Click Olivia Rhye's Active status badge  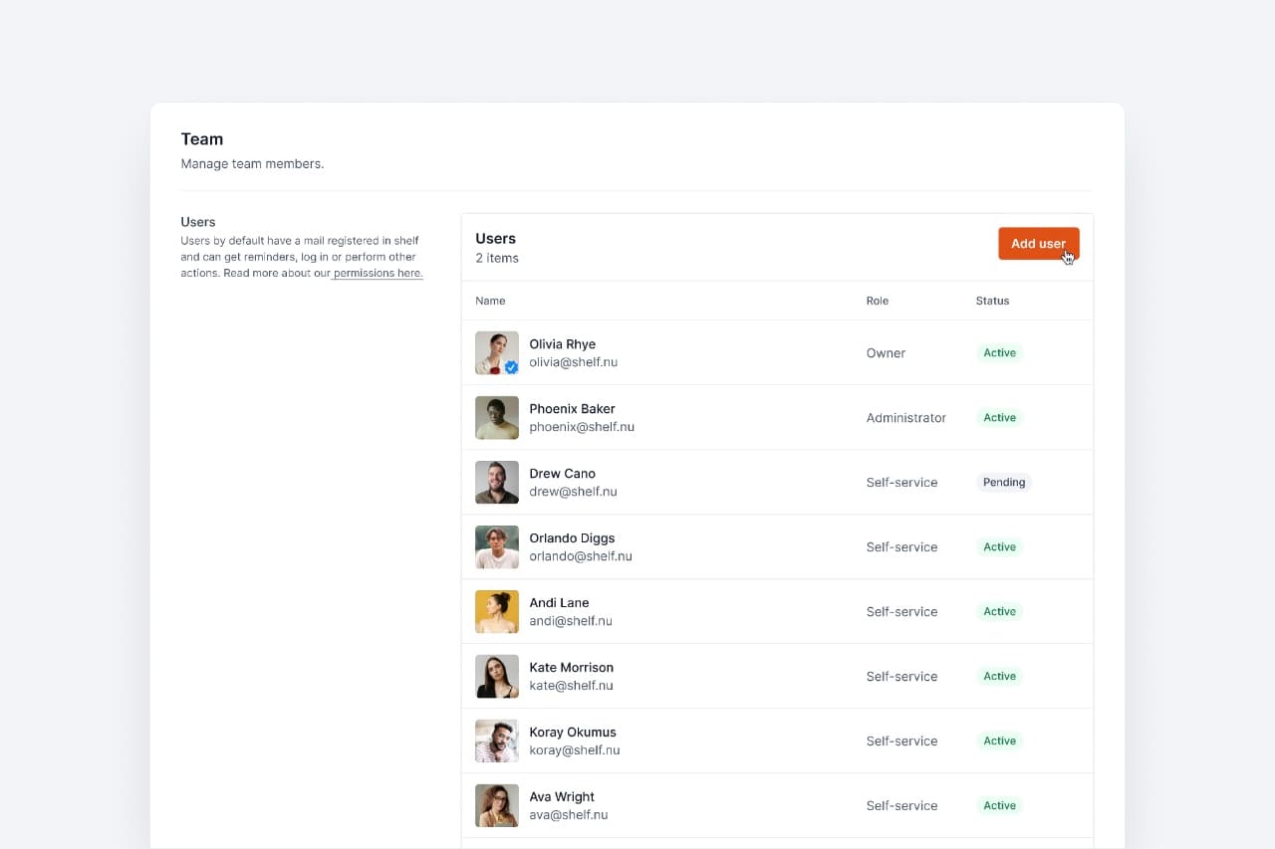[999, 352]
